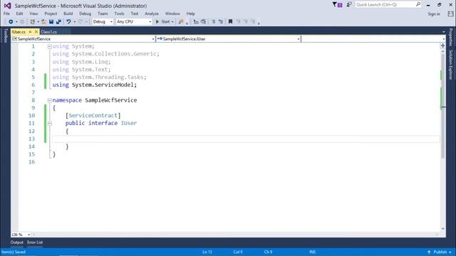Open the Tools menu

pos(119,14)
